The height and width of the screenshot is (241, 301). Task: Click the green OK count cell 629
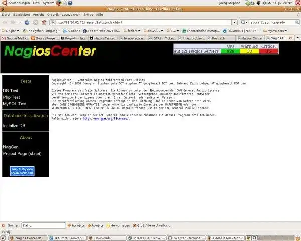coord(230,51)
